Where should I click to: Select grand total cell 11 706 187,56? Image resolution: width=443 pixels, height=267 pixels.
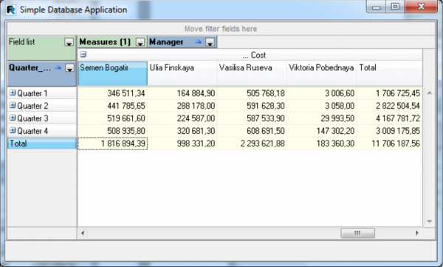390,143
